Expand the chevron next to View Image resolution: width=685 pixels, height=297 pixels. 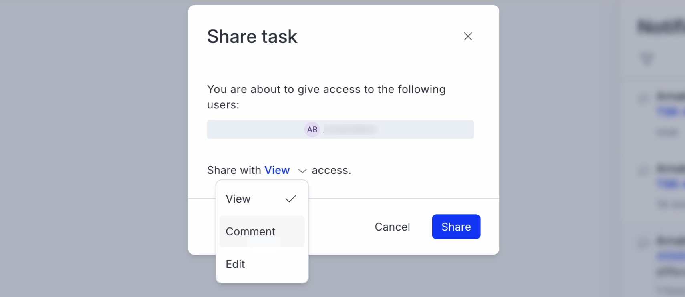pos(302,171)
